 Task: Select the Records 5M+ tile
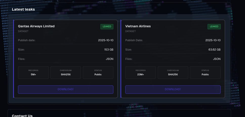coord(33,73)
